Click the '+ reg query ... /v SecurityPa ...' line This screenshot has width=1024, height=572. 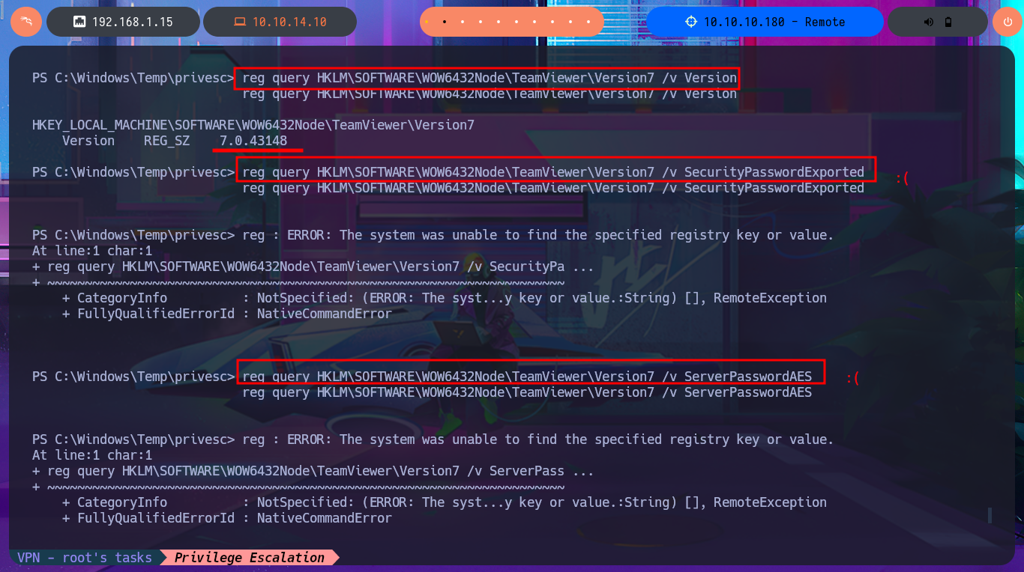point(313,267)
